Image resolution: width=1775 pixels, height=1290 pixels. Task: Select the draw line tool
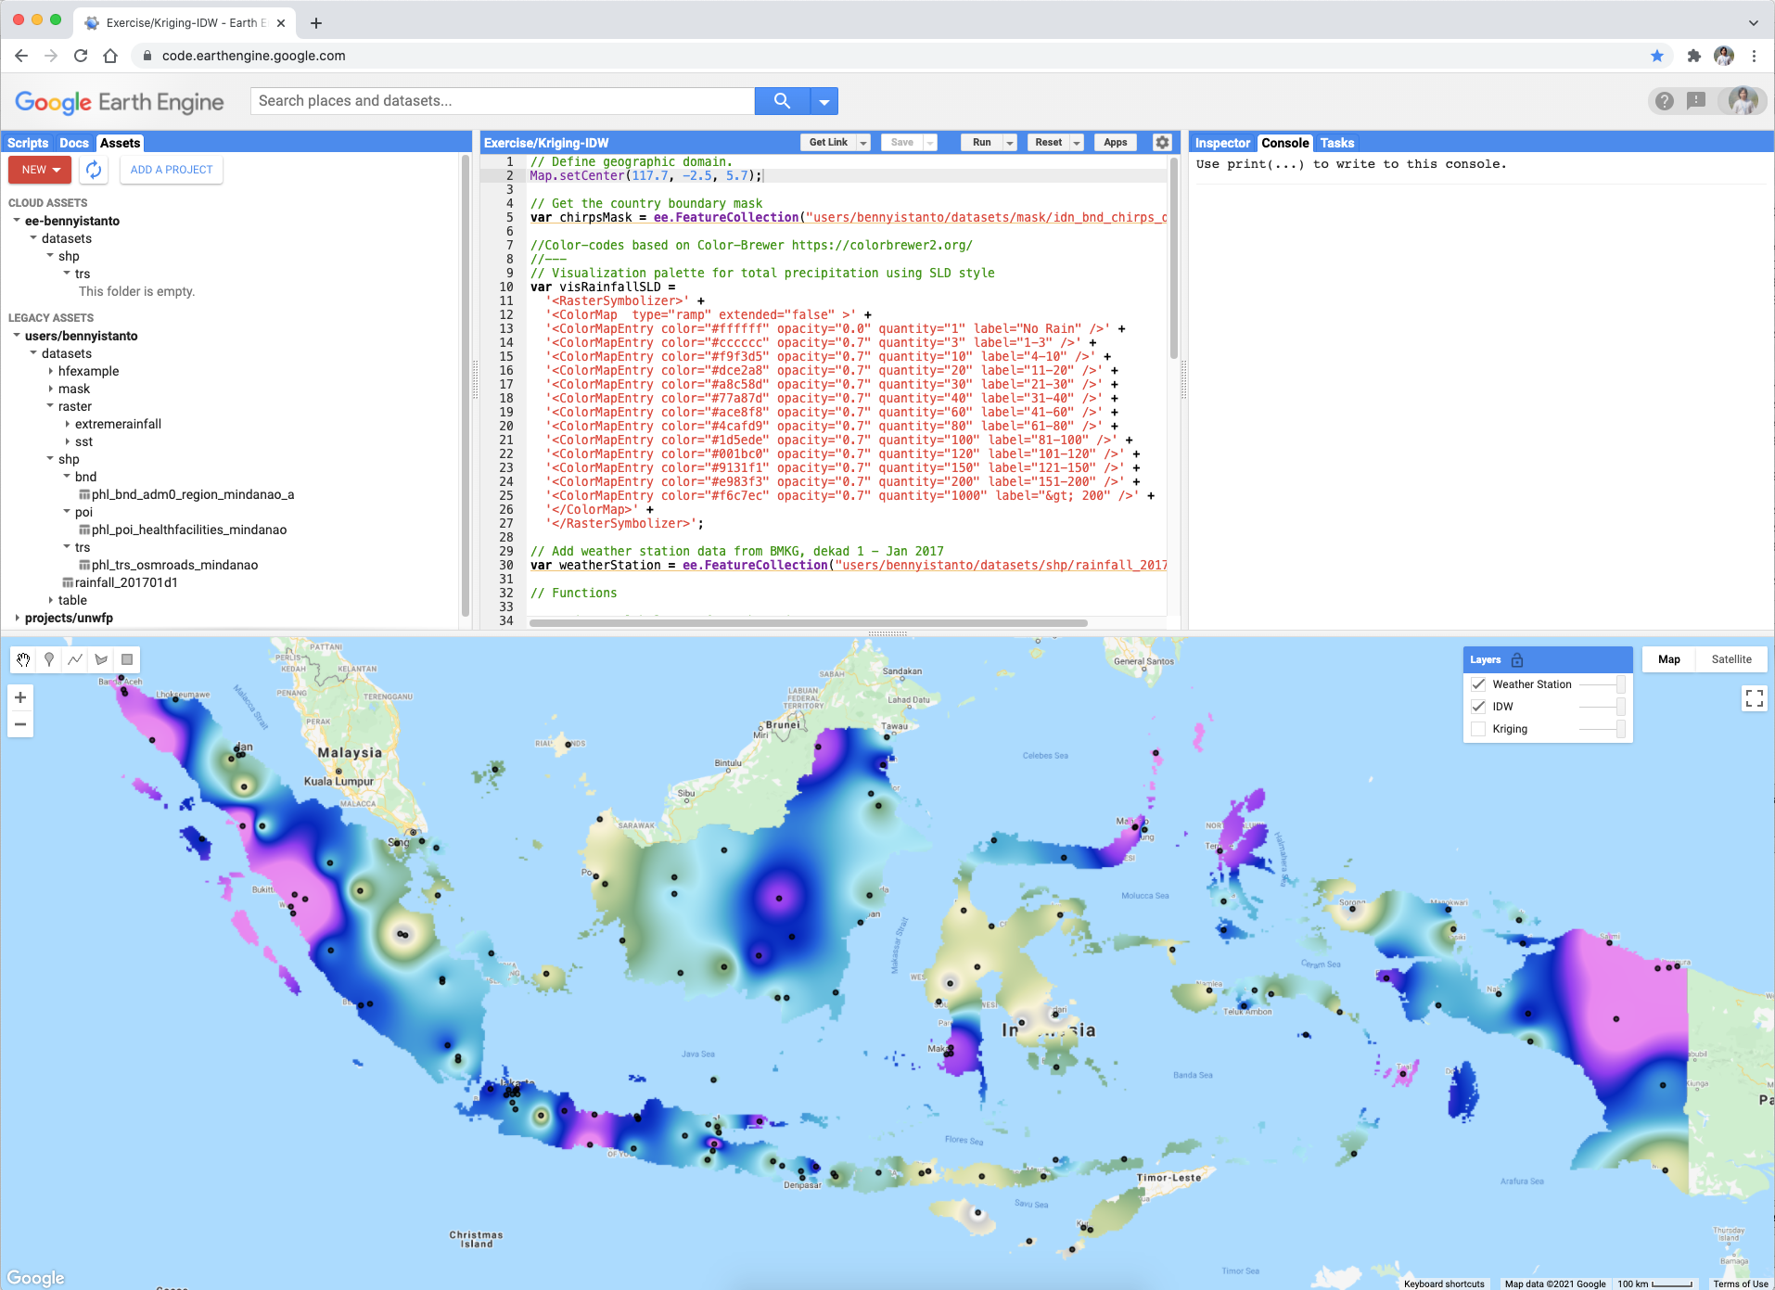pos(75,659)
